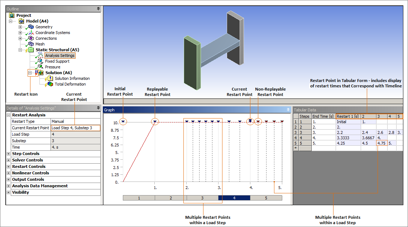The width and height of the screenshot is (408, 227).
Task: Click the Solution Information icon
Action: click(50, 78)
